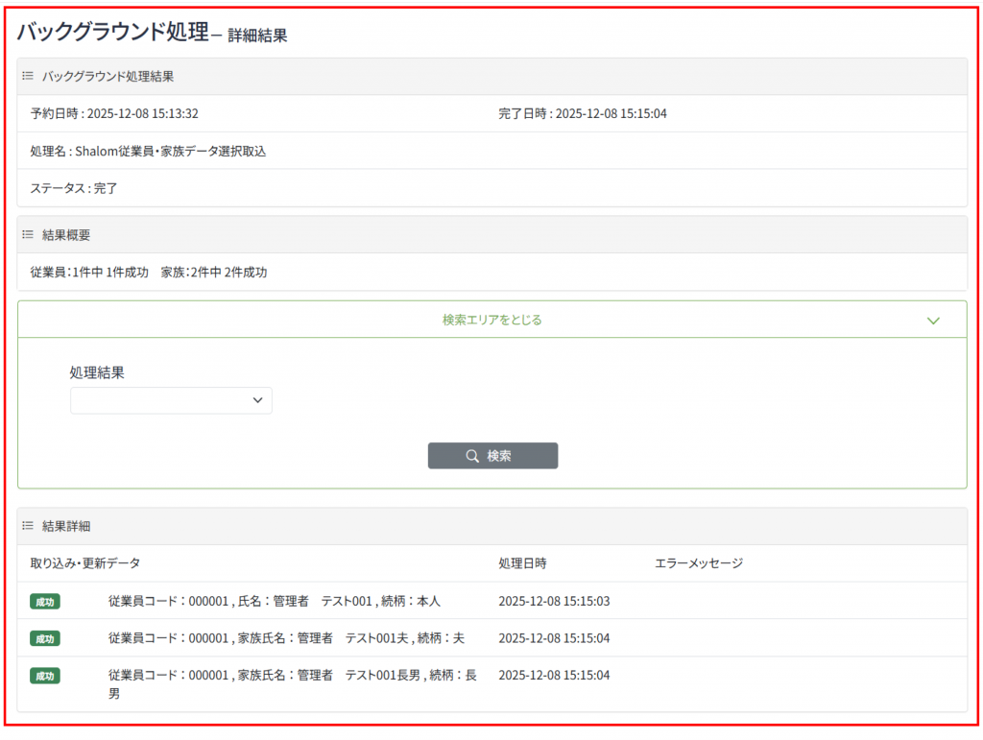Click list icon beside バックグラウンド処理結果 header
The image size is (983, 740).
tap(28, 76)
